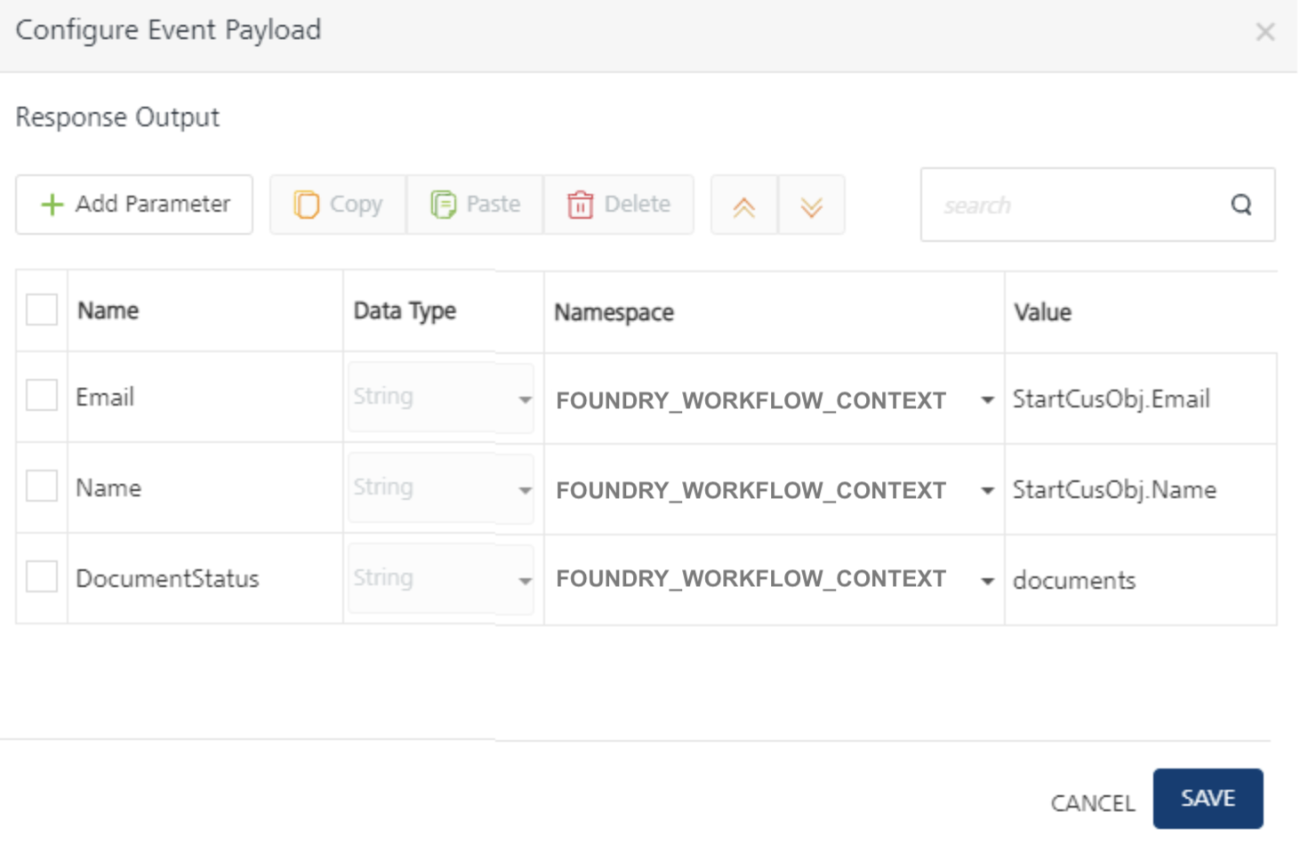Open the Email row Data Type dropdown
This screenshot has height=845, width=1316.
(525, 399)
